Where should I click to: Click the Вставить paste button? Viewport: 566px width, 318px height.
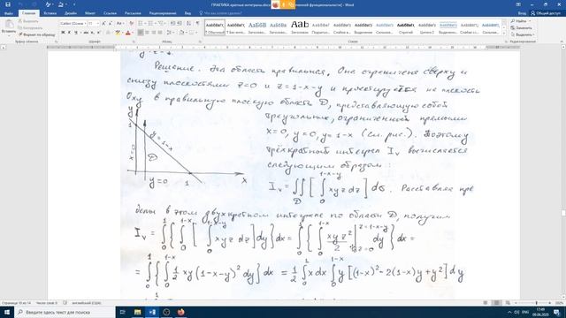click(x=9, y=27)
